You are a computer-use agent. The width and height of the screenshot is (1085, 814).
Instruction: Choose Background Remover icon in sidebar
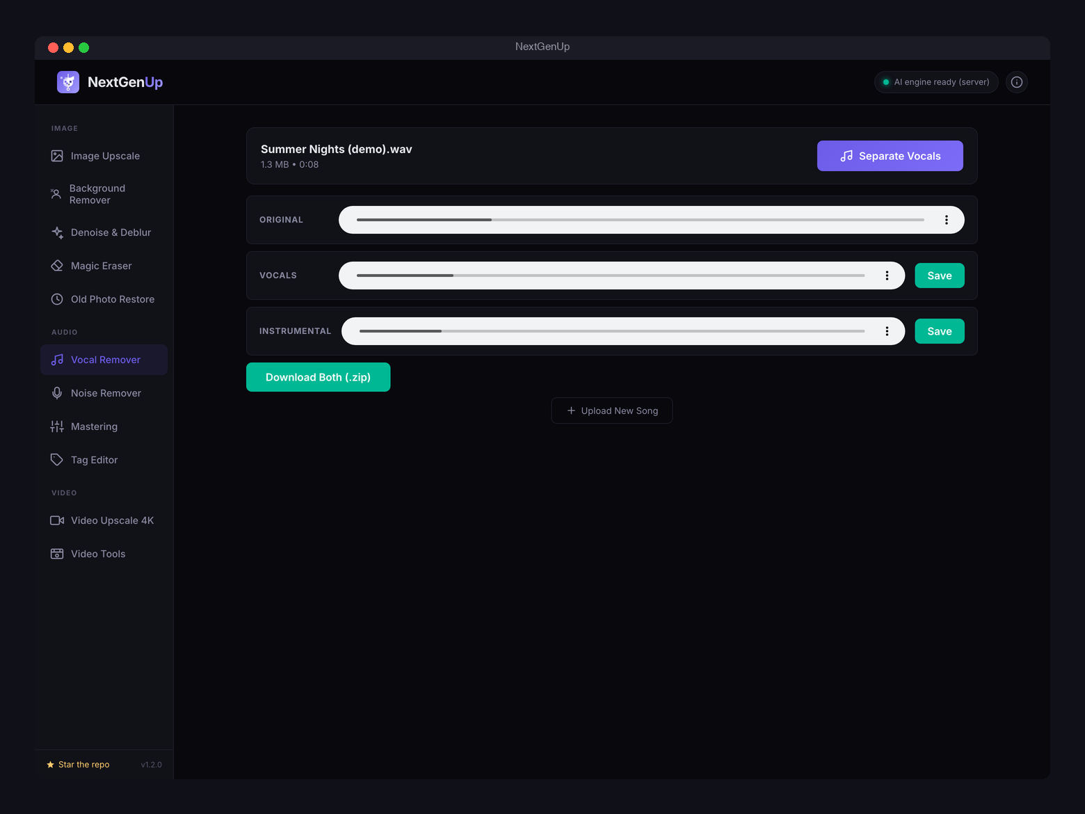click(x=56, y=194)
